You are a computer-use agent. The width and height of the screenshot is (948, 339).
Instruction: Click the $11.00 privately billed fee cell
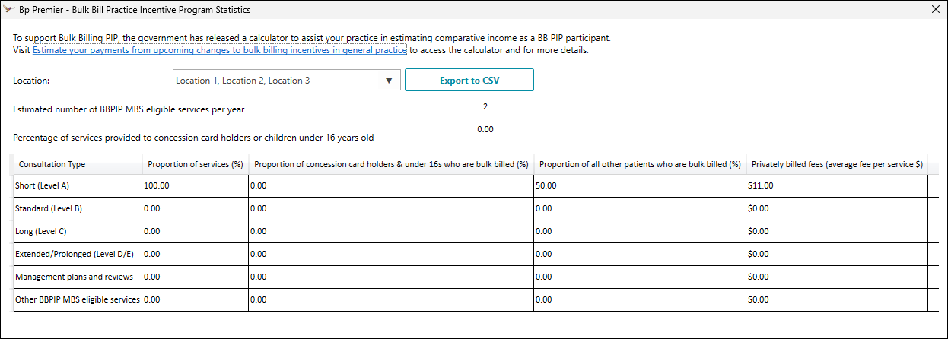pyautogui.click(x=837, y=185)
